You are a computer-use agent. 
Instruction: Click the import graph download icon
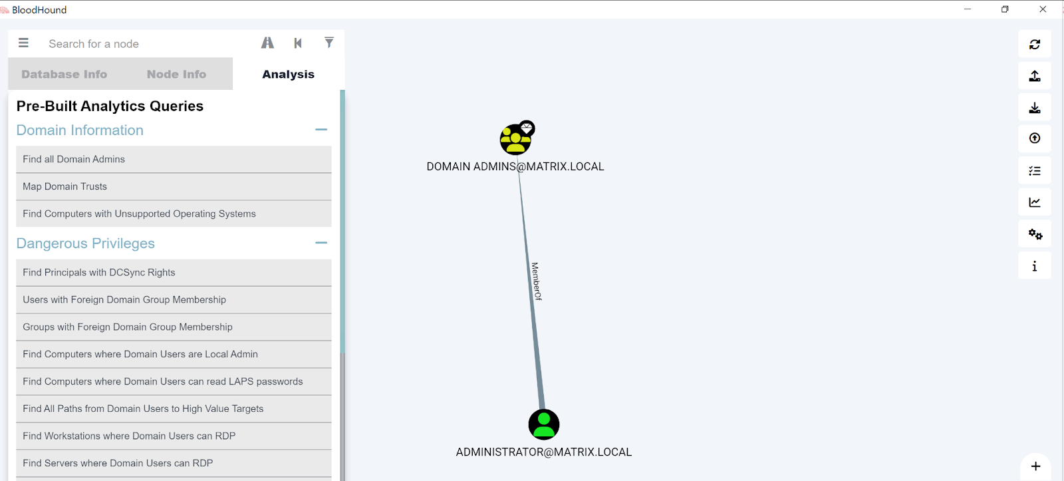click(x=1035, y=108)
